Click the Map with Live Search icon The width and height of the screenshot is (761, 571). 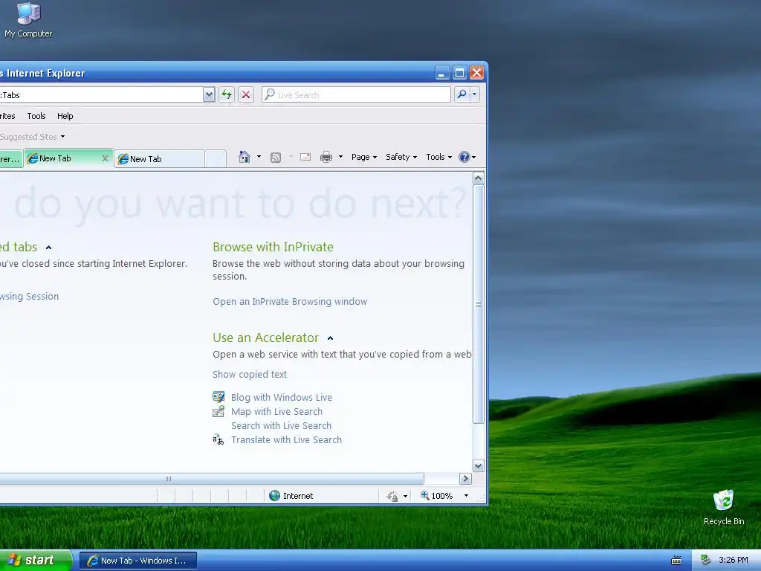click(218, 411)
